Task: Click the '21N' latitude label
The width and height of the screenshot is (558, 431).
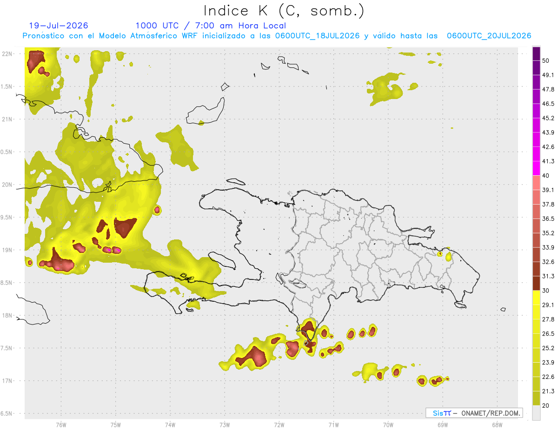Action: [x=7, y=119]
